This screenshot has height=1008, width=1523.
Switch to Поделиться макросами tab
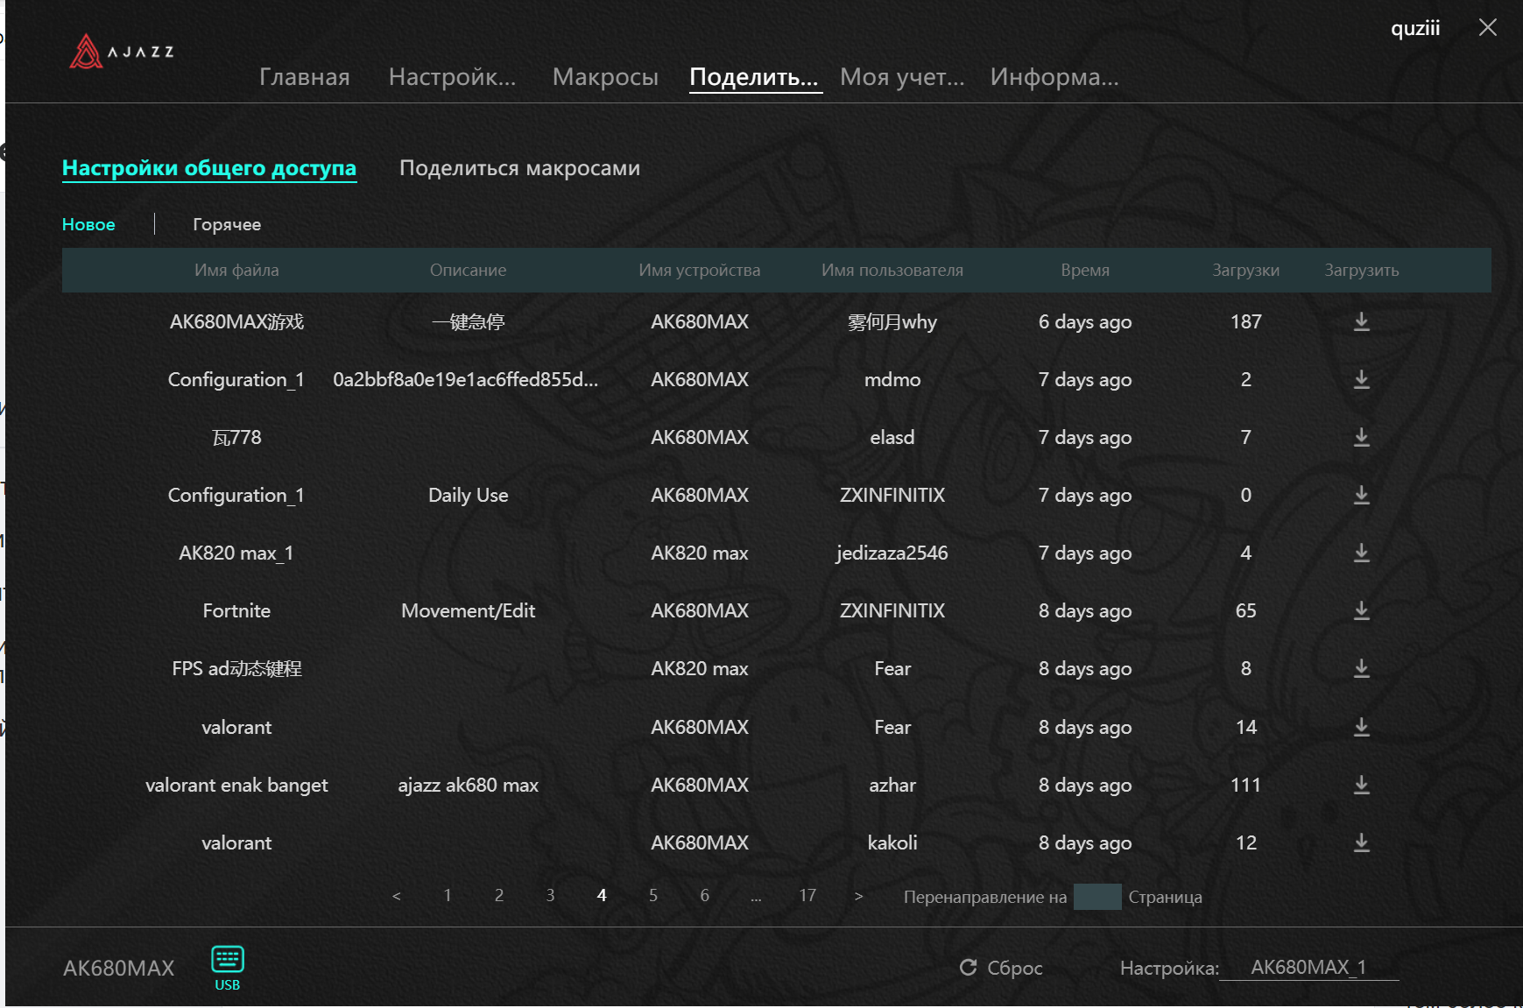point(519,168)
